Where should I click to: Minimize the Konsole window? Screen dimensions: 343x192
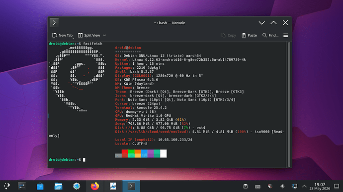261,23
